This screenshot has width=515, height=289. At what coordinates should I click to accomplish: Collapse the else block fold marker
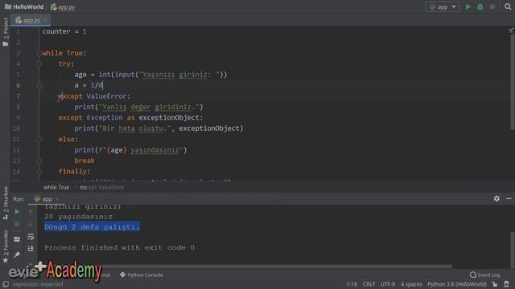click(39, 139)
